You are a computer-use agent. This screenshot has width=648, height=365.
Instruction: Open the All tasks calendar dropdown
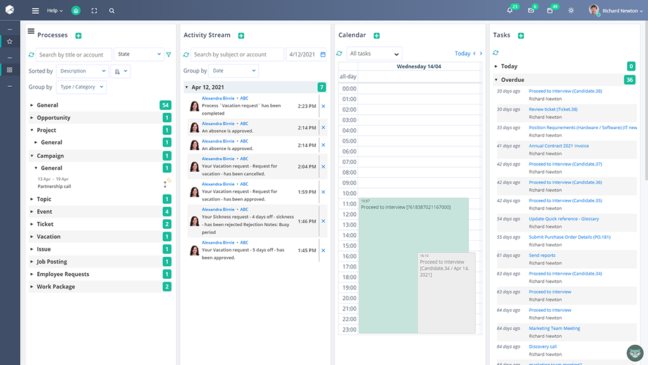(374, 54)
